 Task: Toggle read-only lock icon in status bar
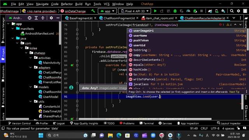click(x=238, y=128)
